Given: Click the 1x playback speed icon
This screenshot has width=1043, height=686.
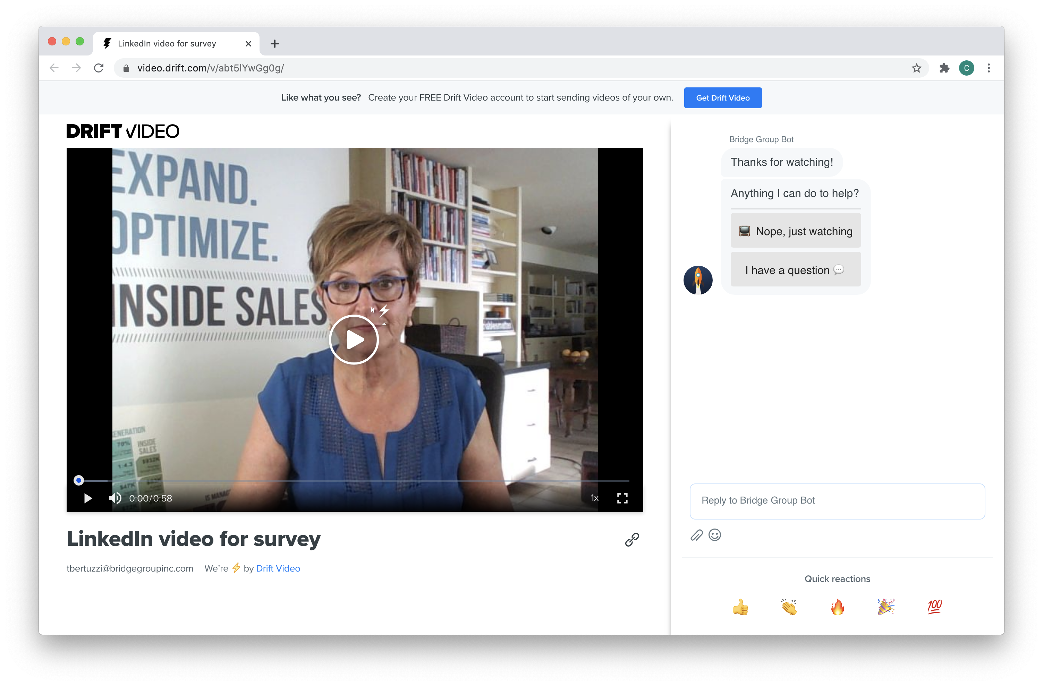Looking at the screenshot, I should (595, 498).
